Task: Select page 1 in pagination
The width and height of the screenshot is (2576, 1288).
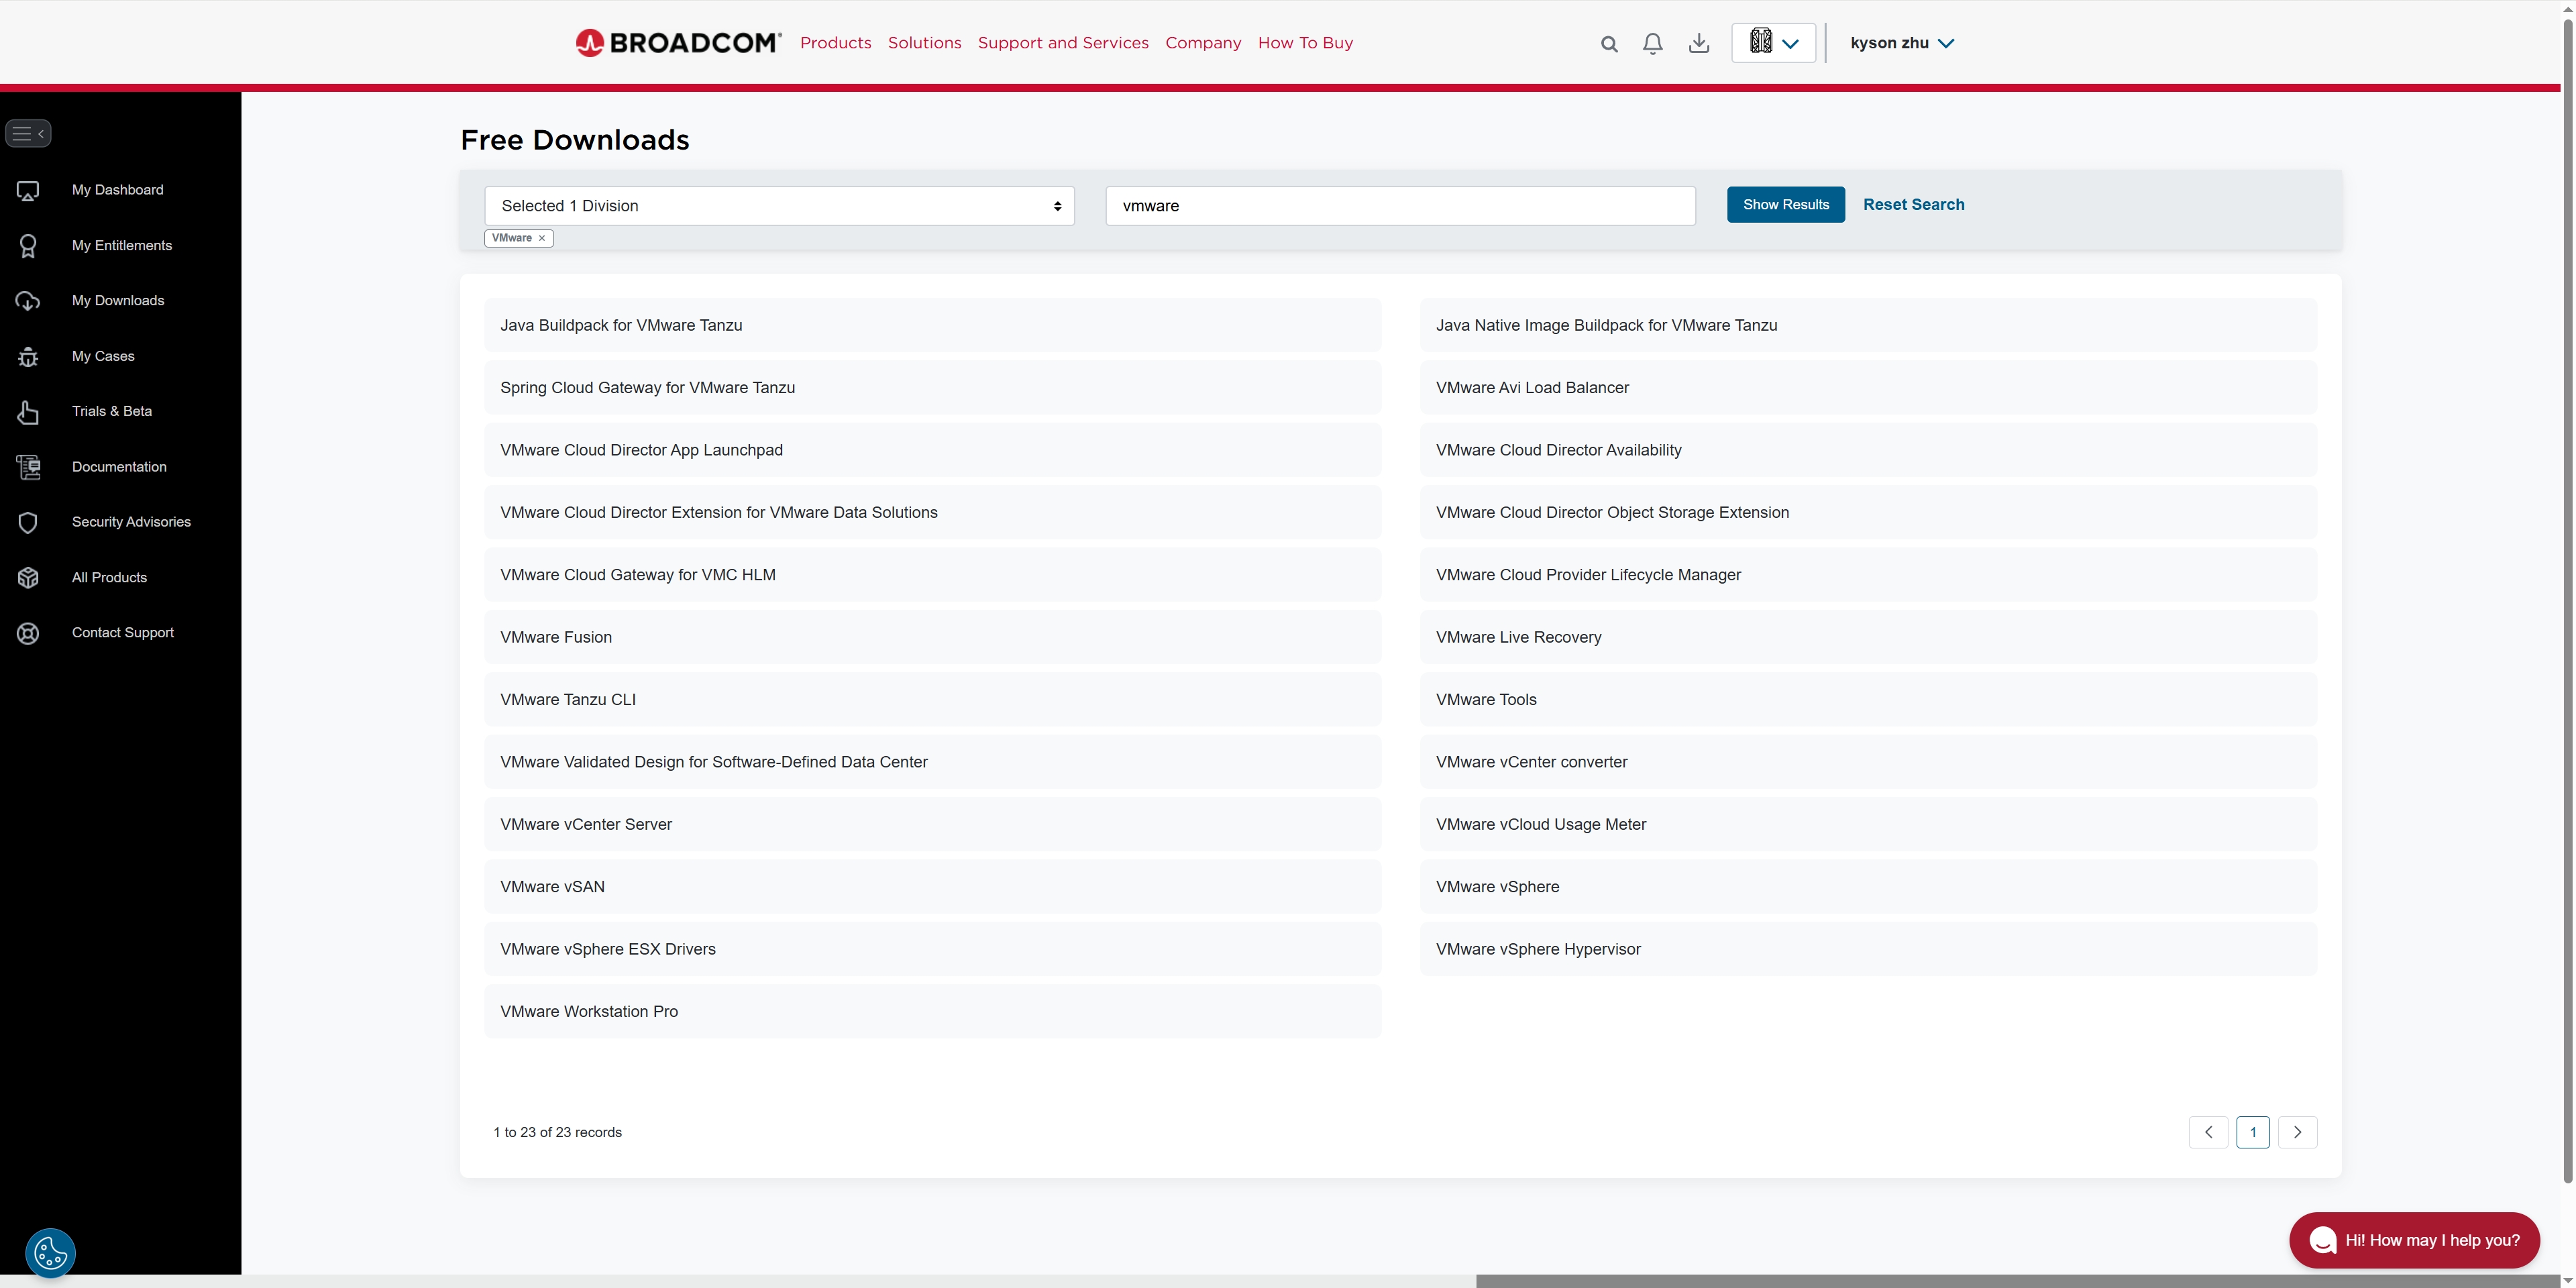Action: coord(2252,1132)
